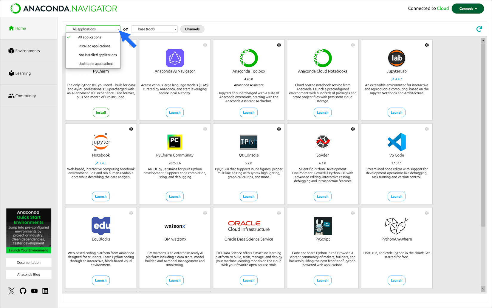
Task: Collapse the All applications dropdown
Action: [x=118, y=29]
